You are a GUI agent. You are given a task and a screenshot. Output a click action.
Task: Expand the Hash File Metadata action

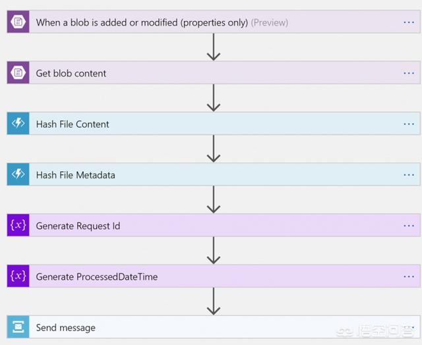76,174
